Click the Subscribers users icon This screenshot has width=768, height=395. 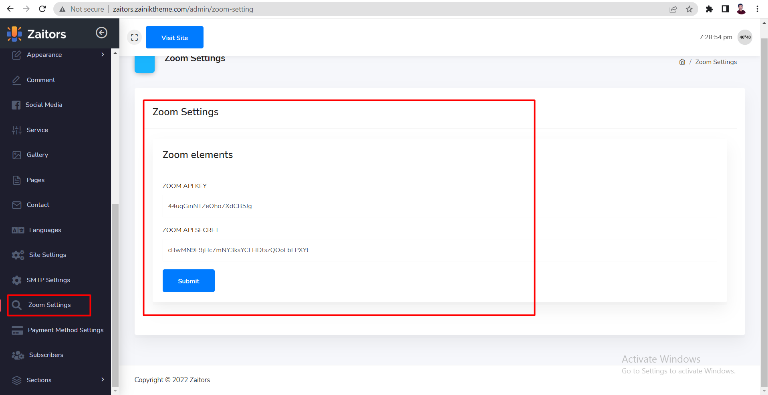pyautogui.click(x=18, y=355)
